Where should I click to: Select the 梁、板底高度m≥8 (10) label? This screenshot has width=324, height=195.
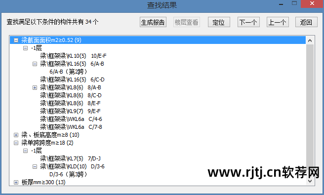(x=50, y=135)
